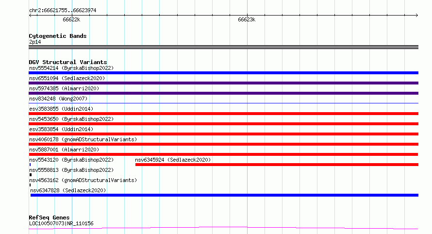Click the gray 2p14 cytogenetic band bar
The width and height of the screenshot is (432, 234).
click(223, 47)
